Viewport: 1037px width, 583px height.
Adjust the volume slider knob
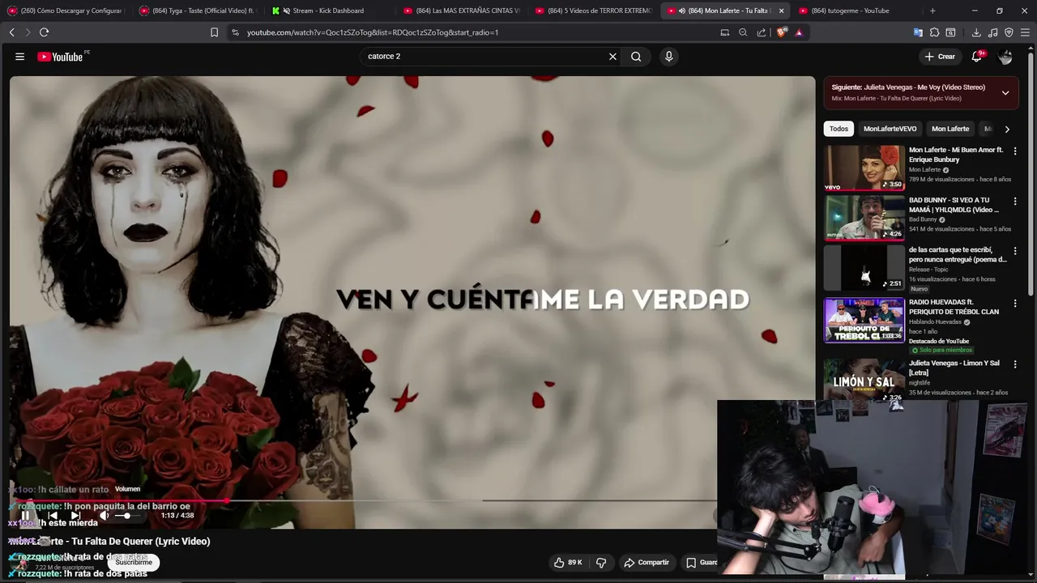click(127, 515)
